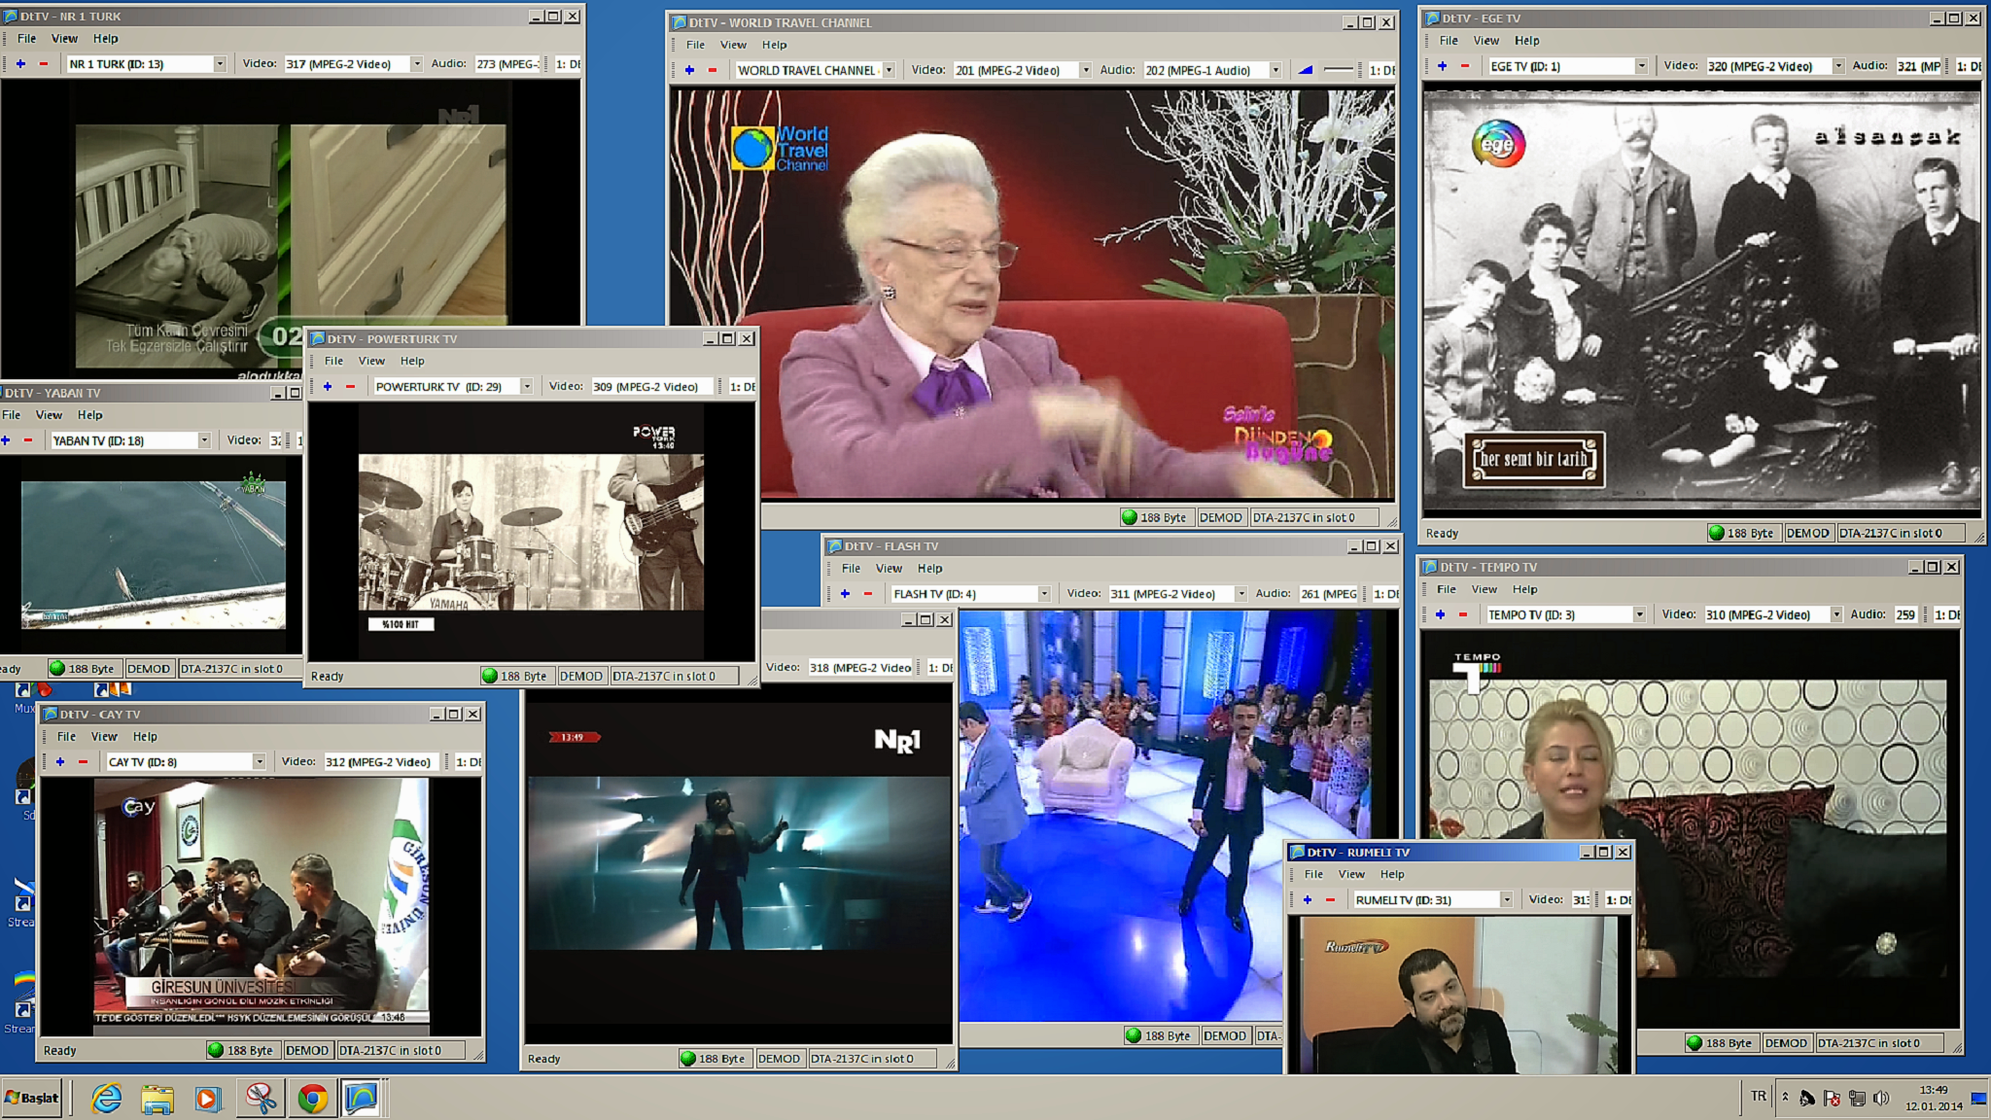Screen dimensions: 1991x1120
Task: Open Snipping Tool from taskbar
Action: pos(260,1099)
